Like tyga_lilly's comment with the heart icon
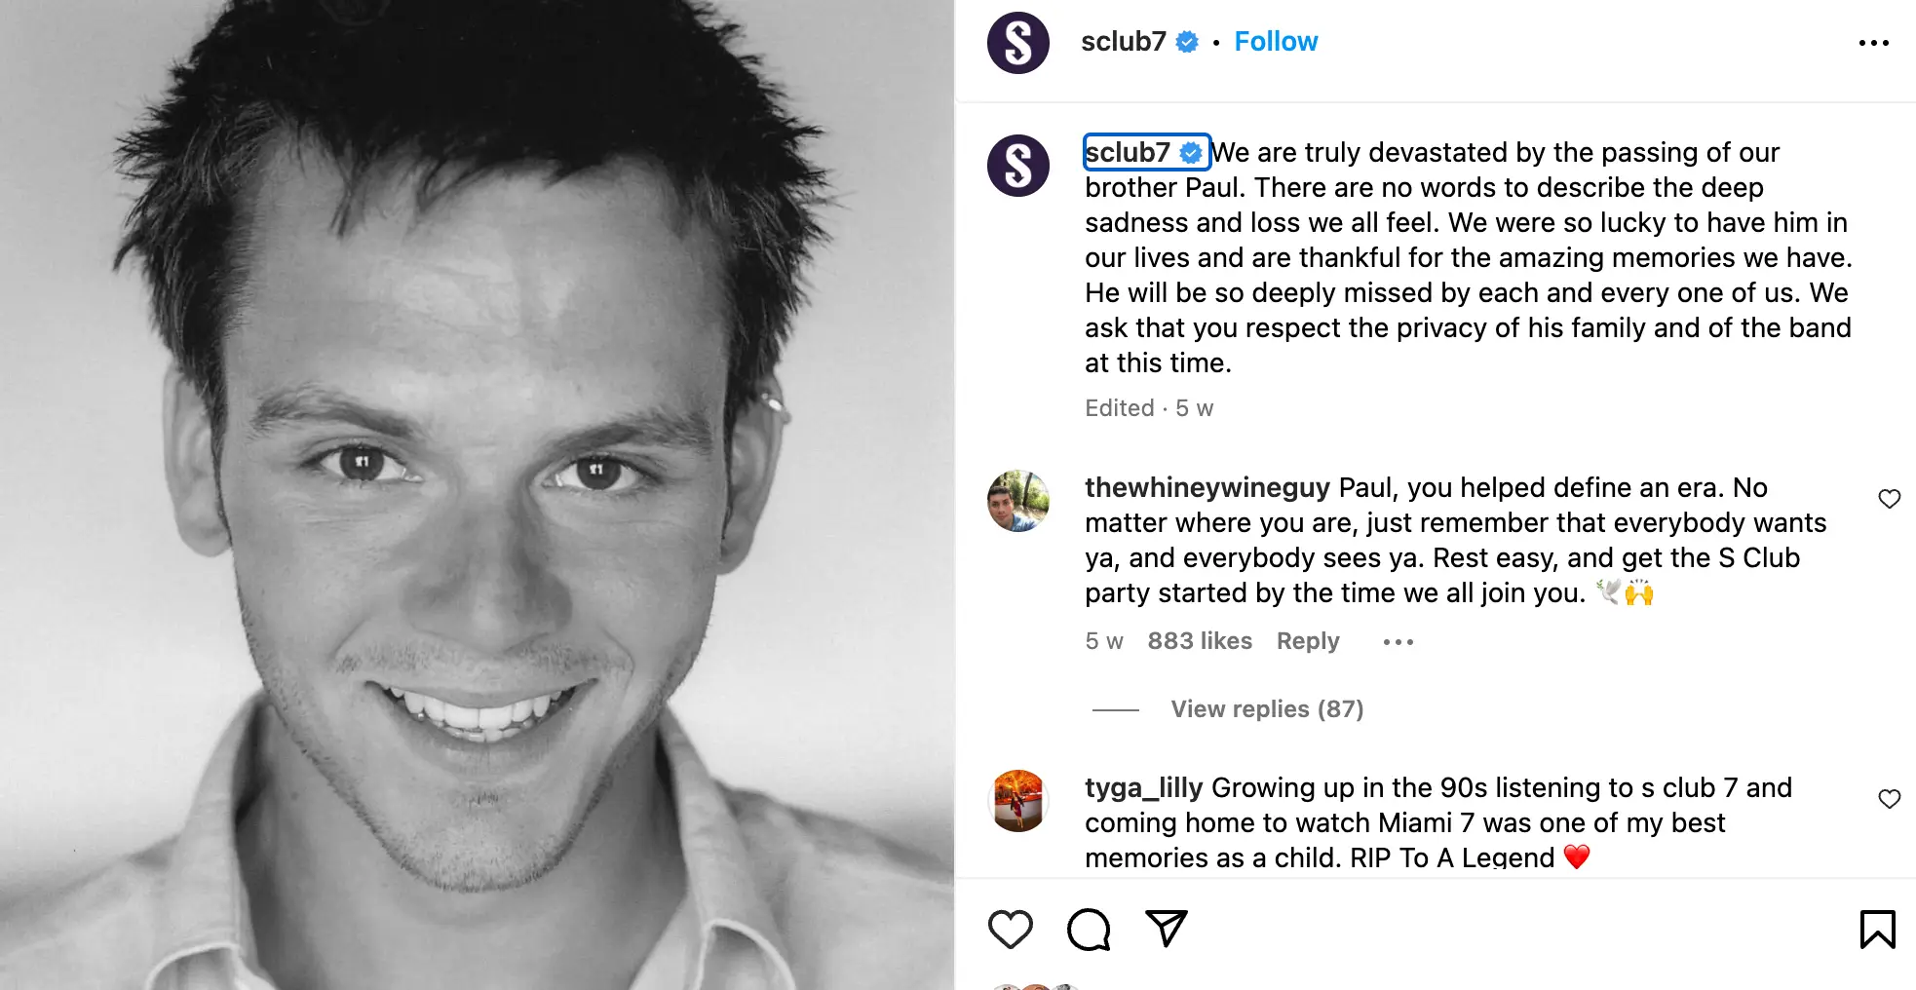Viewport: 1916px width, 990px height. (x=1891, y=798)
